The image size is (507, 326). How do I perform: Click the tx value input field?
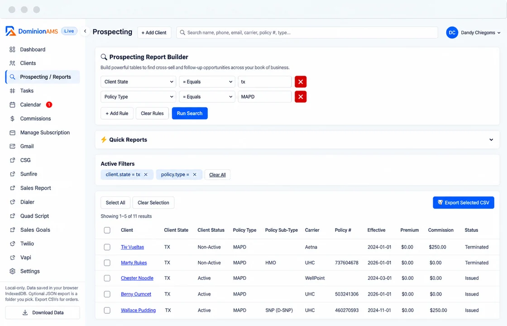point(264,82)
